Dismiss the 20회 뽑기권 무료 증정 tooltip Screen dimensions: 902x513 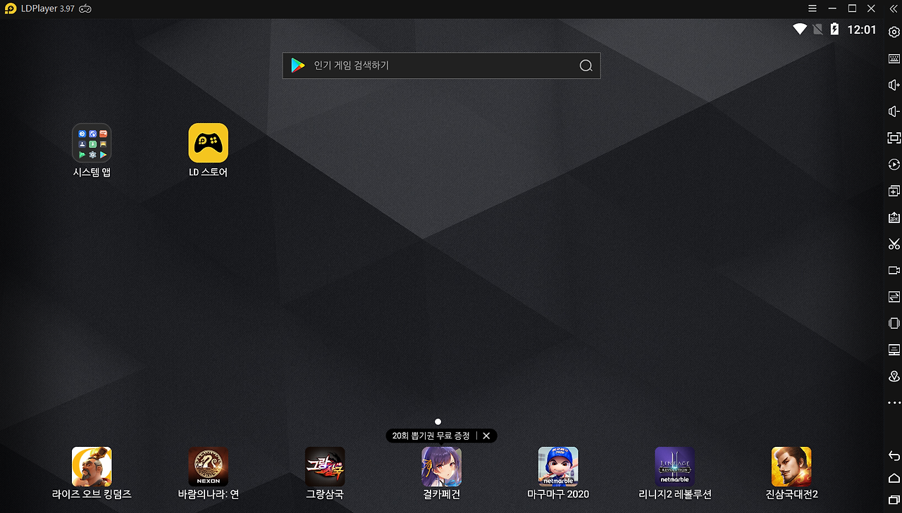pyautogui.click(x=486, y=436)
